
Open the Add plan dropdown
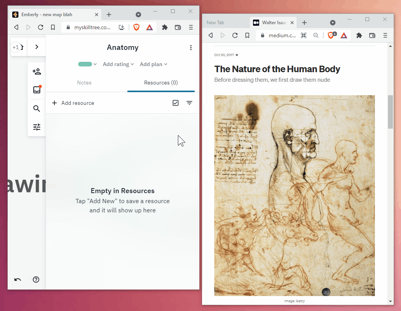153,64
